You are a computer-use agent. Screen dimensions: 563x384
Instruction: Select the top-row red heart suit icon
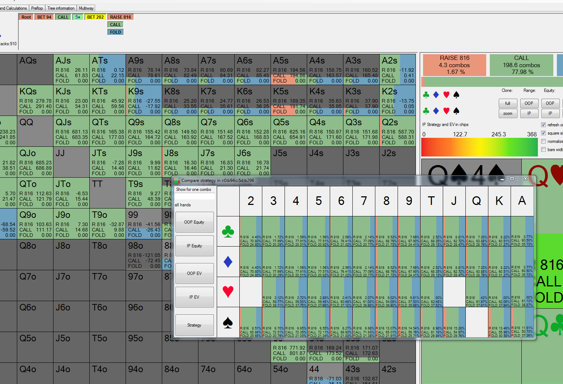point(446,95)
